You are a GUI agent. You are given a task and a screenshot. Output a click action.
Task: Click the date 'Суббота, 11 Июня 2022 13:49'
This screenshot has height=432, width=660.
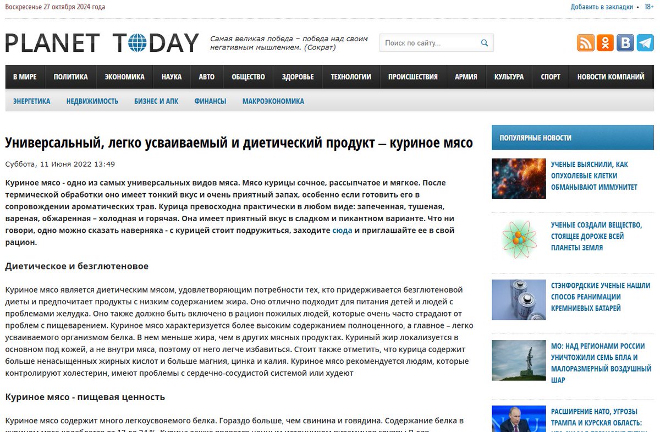60,164
